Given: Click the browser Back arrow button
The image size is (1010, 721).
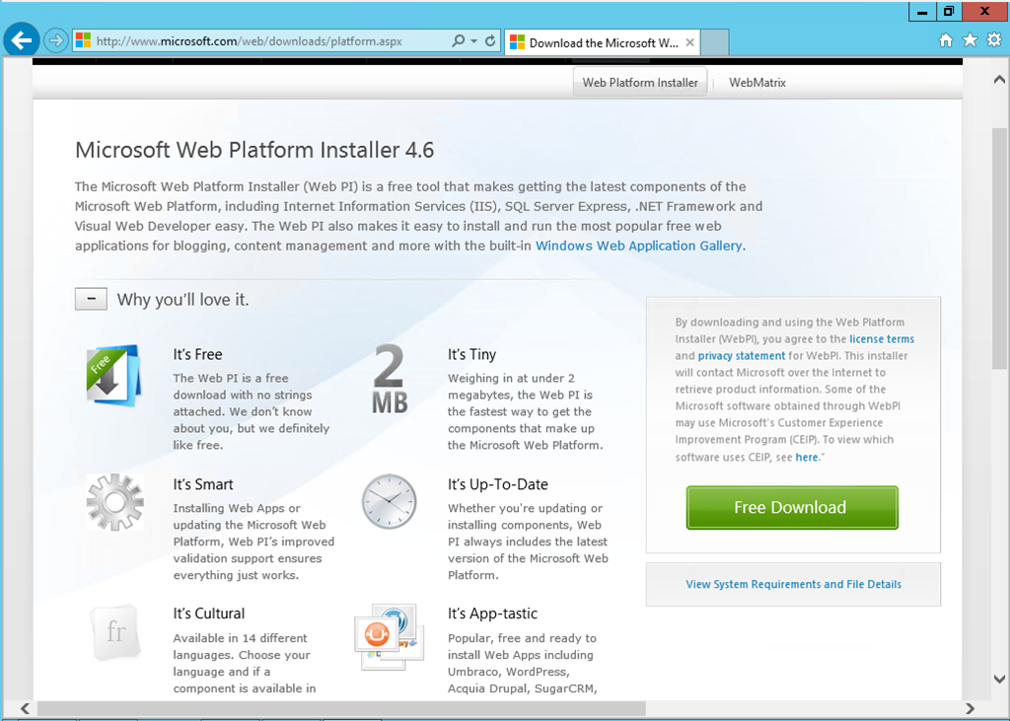Looking at the screenshot, I should click(22, 41).
